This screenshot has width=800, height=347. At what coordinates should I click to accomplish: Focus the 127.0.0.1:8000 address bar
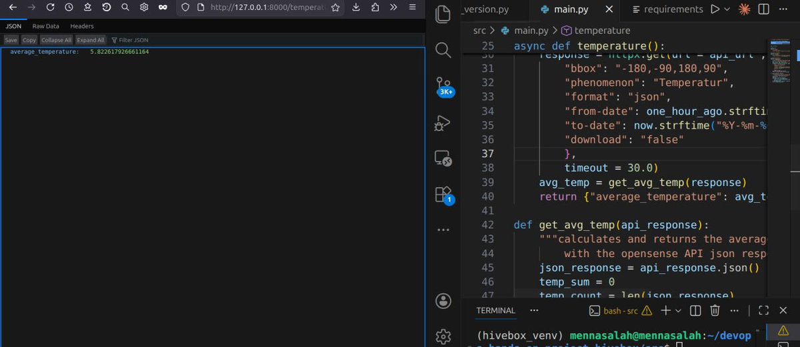pos(268,8)
